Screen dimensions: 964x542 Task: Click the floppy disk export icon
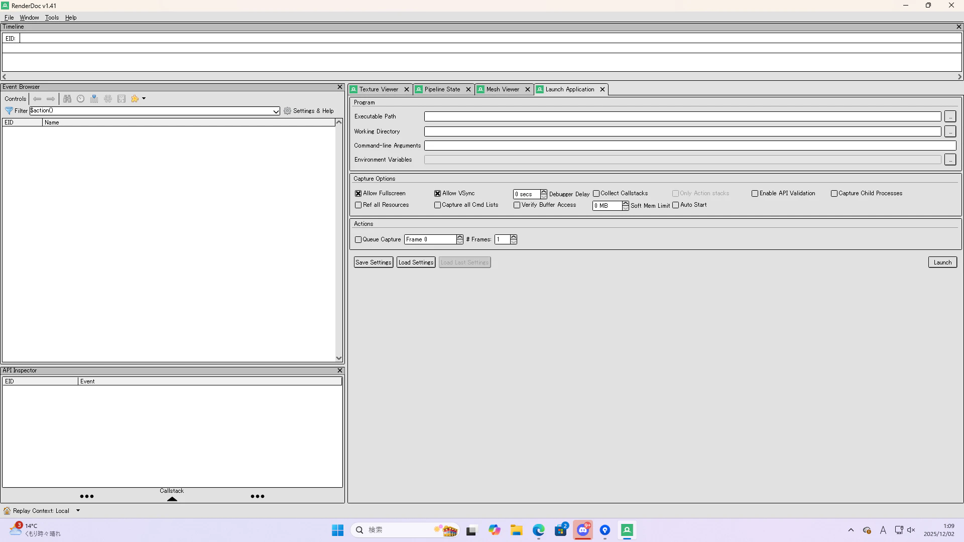point(122,99)
